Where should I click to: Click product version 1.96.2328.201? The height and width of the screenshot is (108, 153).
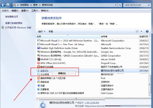tap(92, 103)
